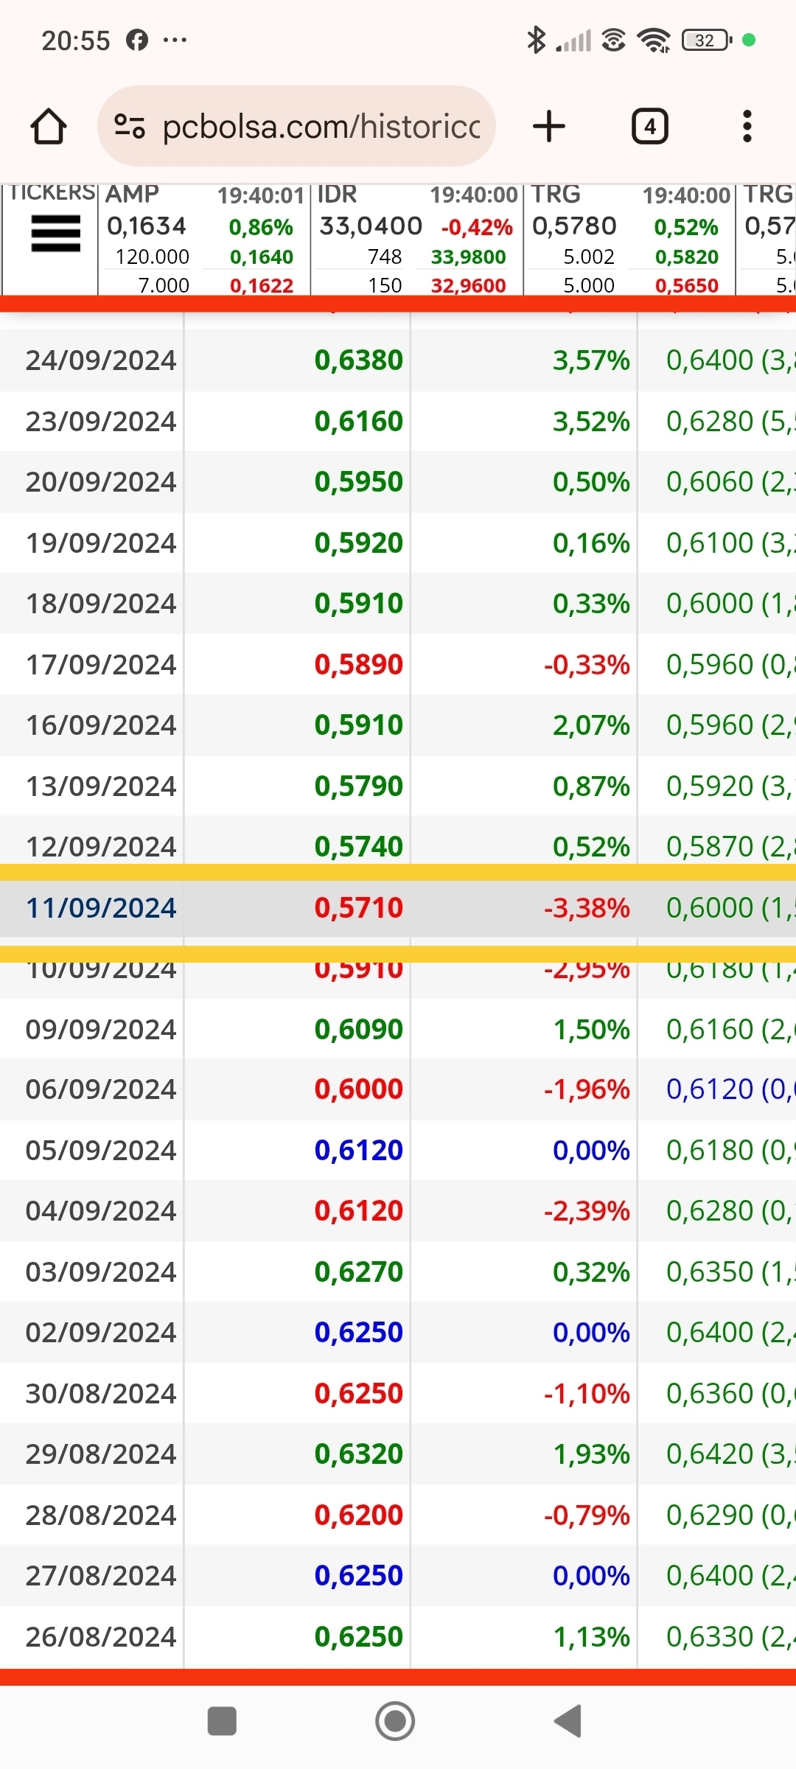The height and width of the screenshot is (1769, 796).
Task: Tap the Android recent apps square
Action: tap(222, 1722)
